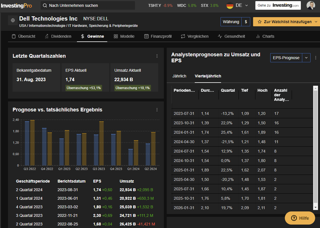Switch to the Finanzprofil tab
The image size is (320, 228).
tap(158, 36)
